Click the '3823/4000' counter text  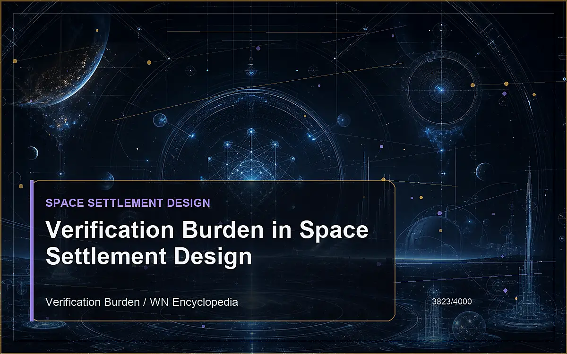[x=452, y=301]
